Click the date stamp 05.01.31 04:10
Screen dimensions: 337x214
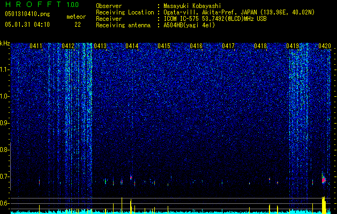[x=27, y=25]
